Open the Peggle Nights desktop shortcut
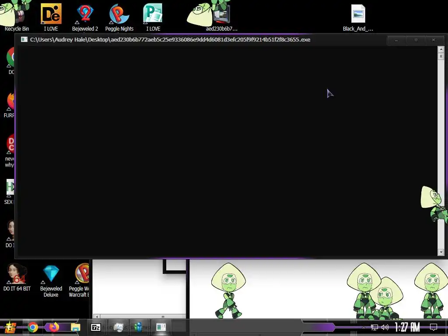The image size is (448, 336). 119,17
